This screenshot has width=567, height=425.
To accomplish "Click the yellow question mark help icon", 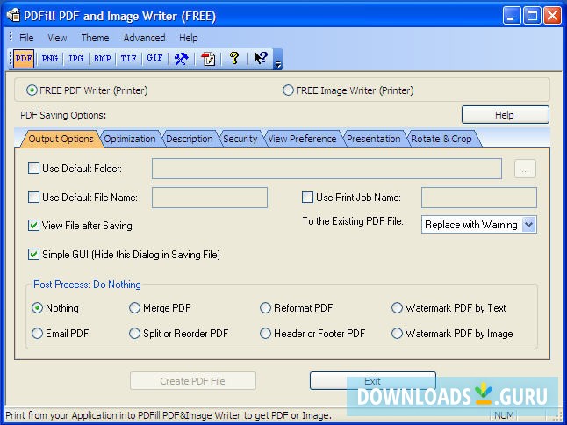I will point(234,58).
